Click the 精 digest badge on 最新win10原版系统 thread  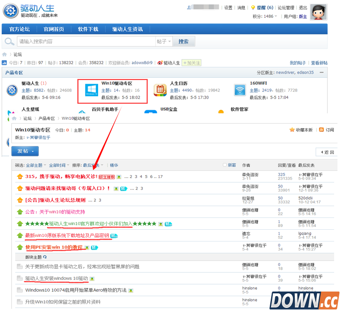tap(114, 236)
